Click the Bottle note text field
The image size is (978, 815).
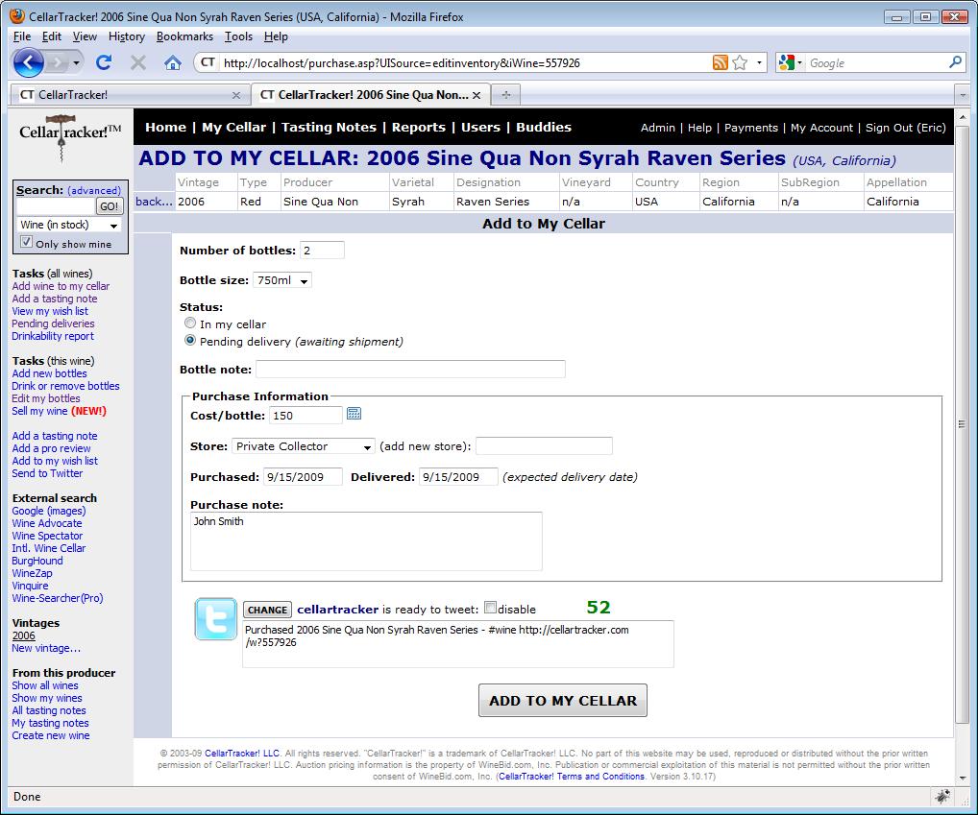pyautogui.click(x=410, y=369)
